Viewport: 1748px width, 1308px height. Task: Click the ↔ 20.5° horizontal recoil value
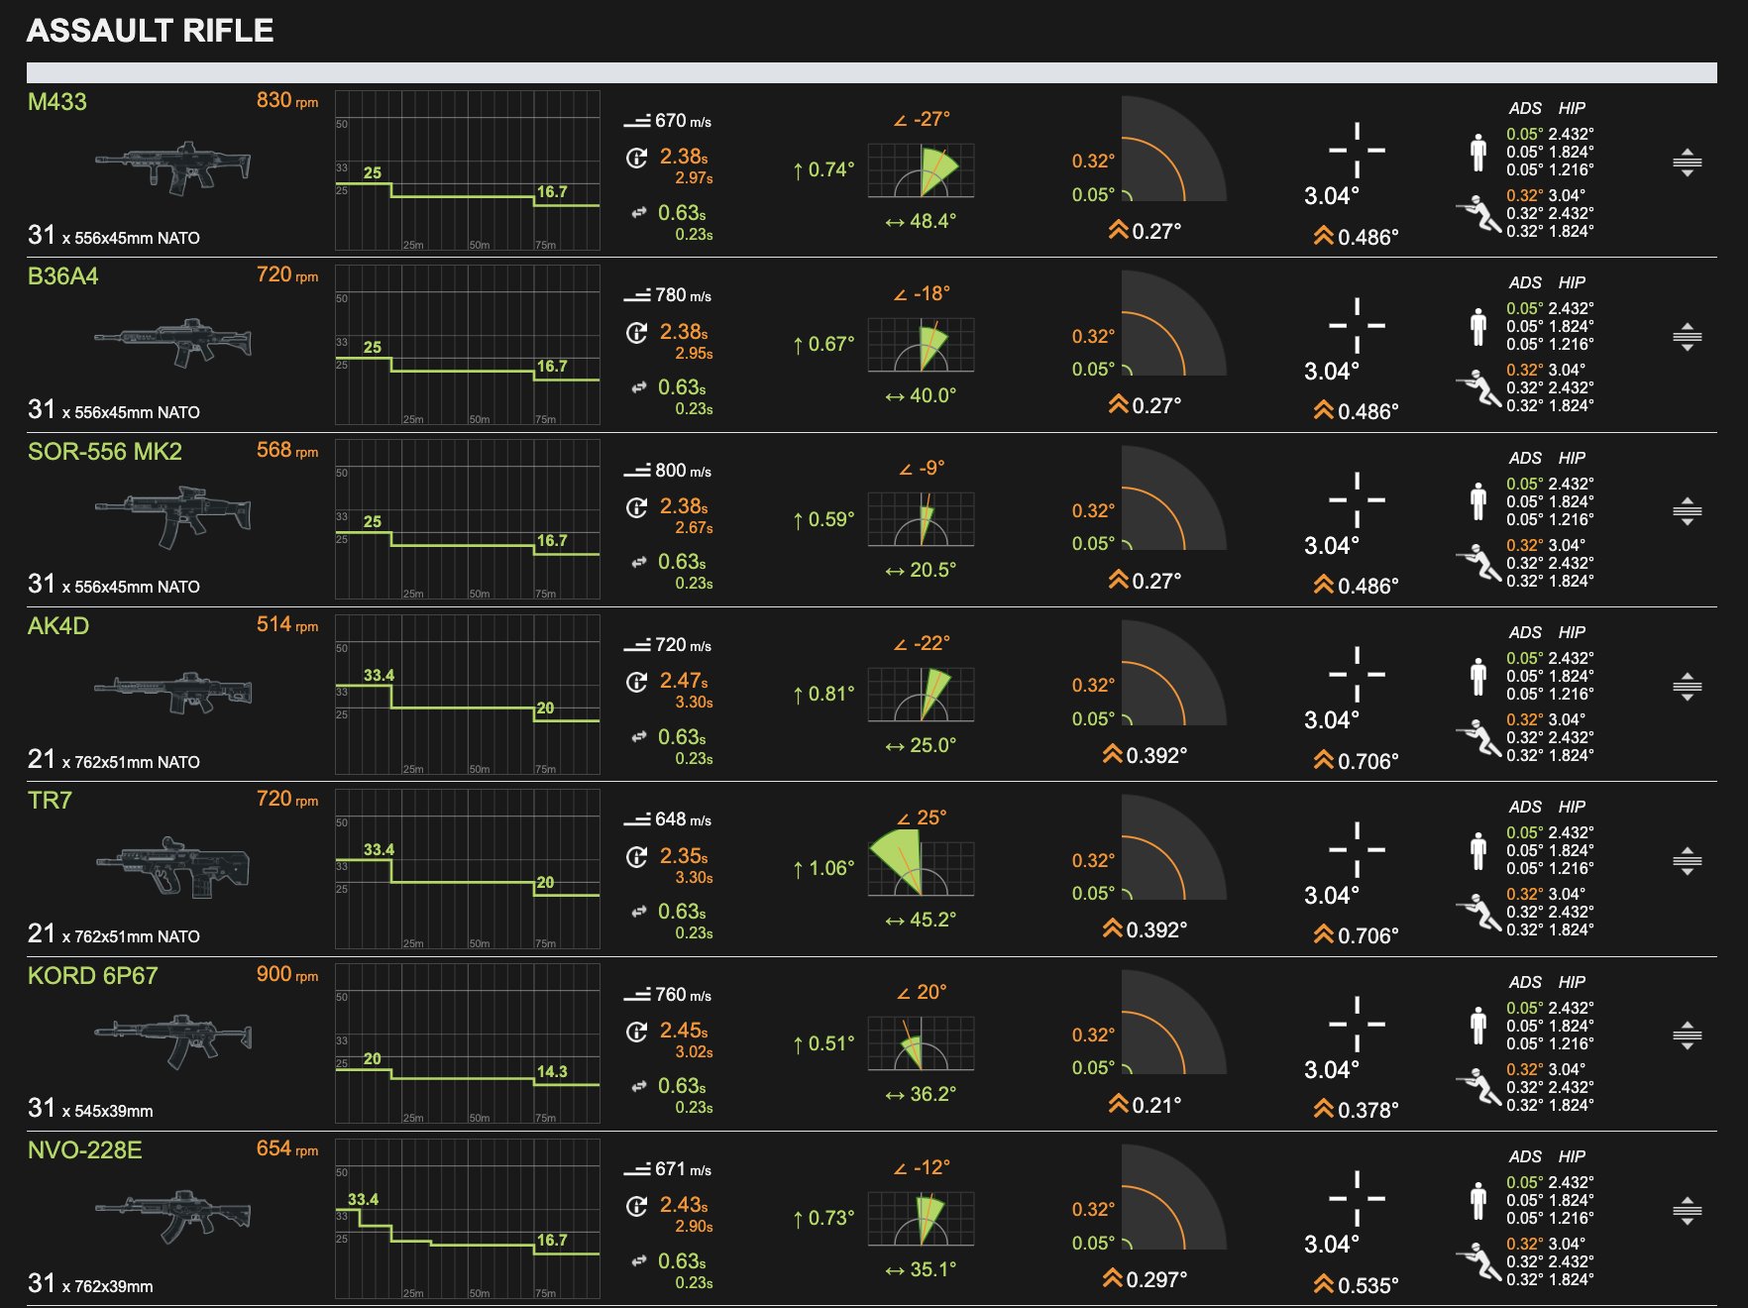(921, 570)
